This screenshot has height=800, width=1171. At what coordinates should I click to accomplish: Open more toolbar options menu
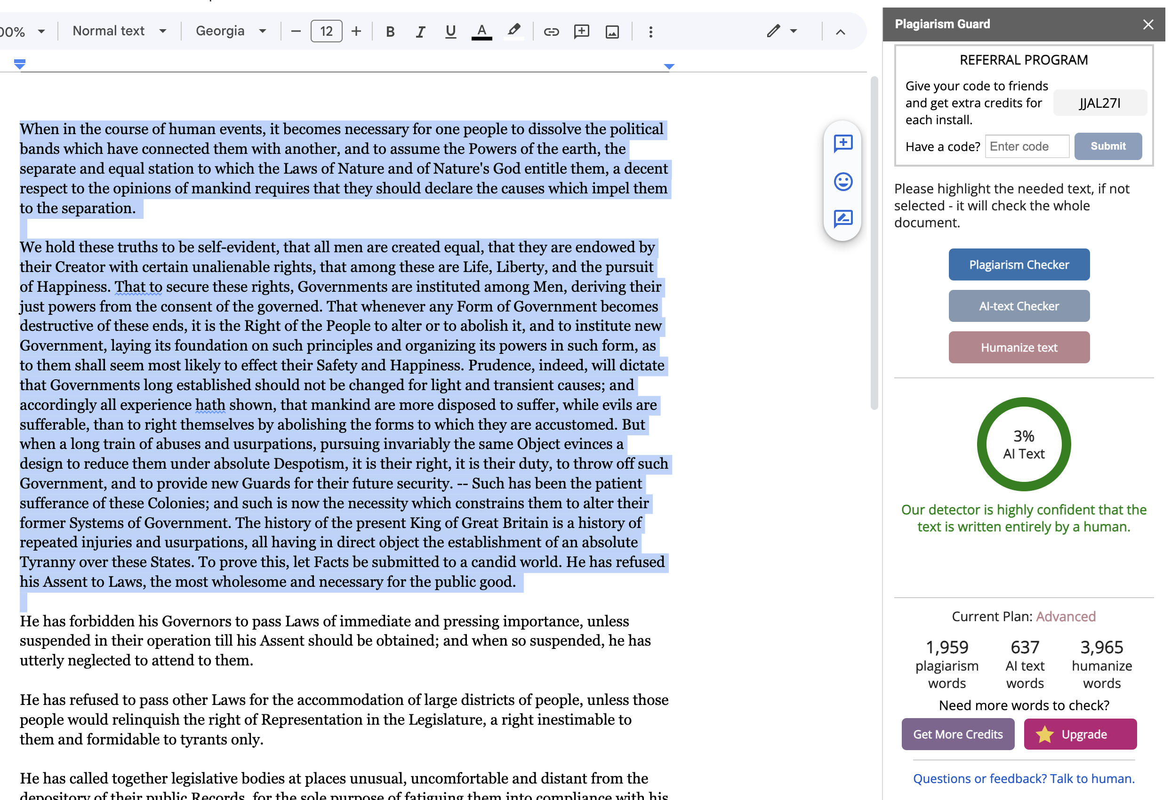click(x=650, y=32)
